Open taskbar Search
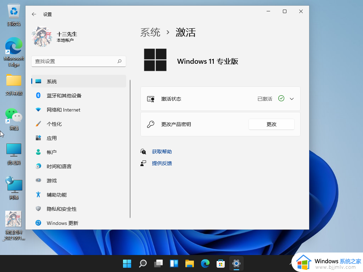The width and height of the screenshot is (363, 272). point(143,263)
